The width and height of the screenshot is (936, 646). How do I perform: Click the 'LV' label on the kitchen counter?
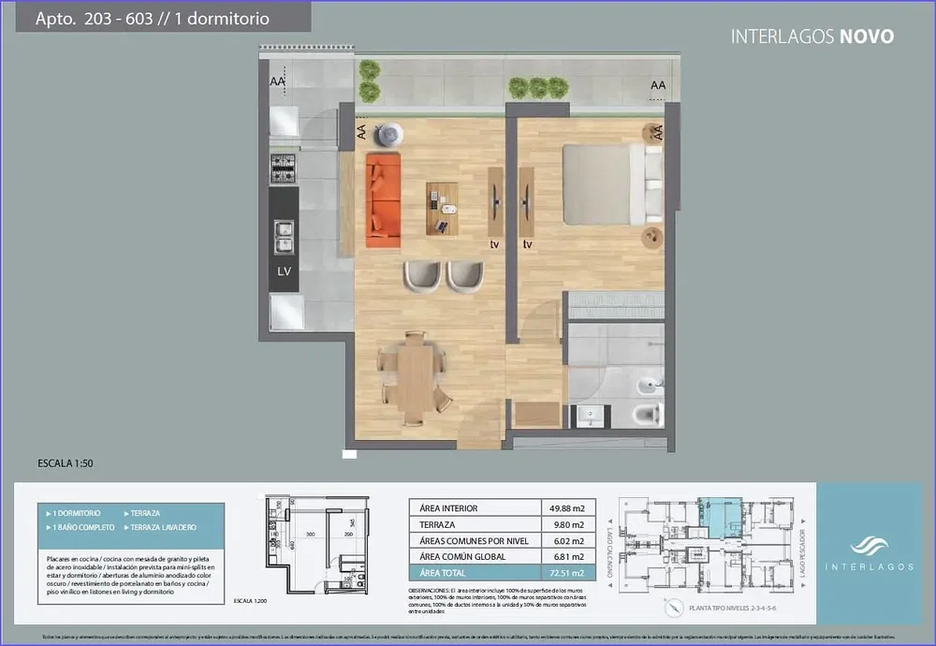(x=285, y=272)
